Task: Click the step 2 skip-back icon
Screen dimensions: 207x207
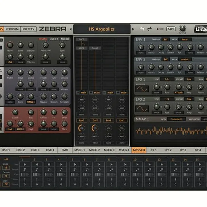Action: click(x=37, y=164)
